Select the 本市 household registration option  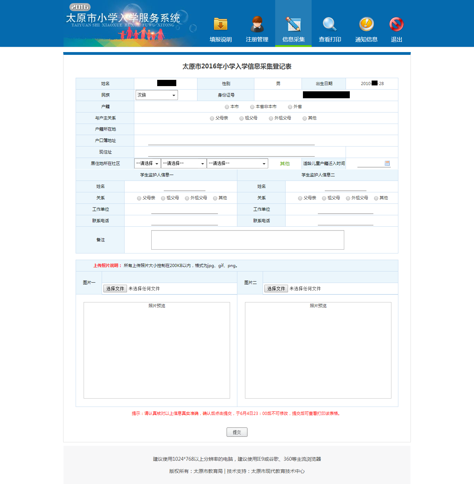click(227, 107)
